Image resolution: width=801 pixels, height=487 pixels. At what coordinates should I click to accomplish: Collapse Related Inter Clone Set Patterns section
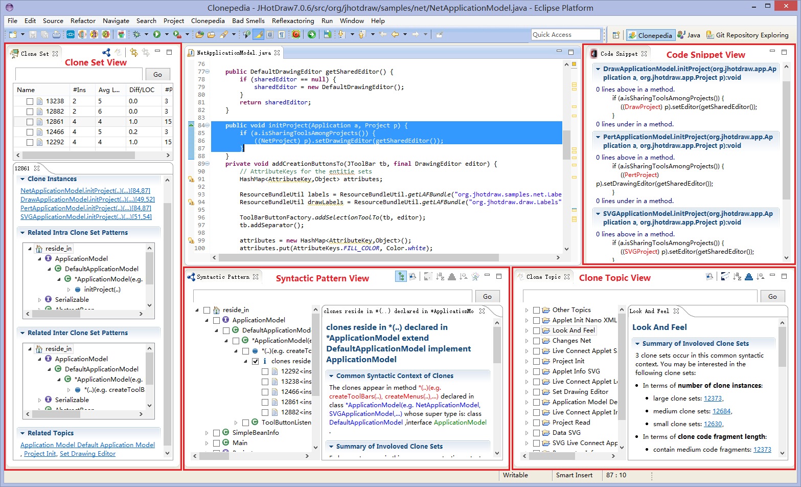[x=22, y=333]
